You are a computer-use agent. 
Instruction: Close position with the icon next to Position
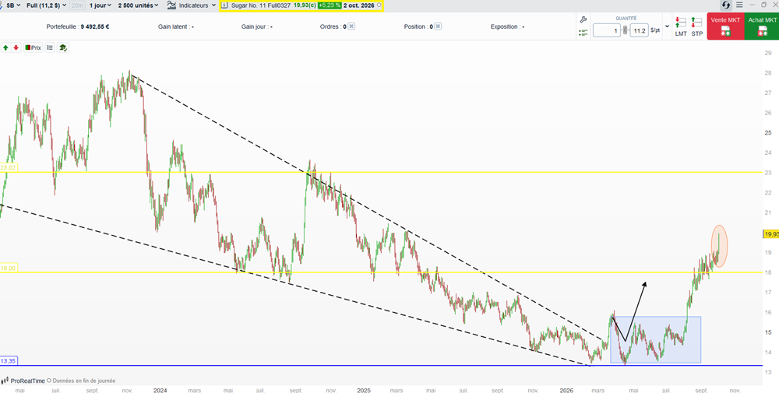pos(438,26)
